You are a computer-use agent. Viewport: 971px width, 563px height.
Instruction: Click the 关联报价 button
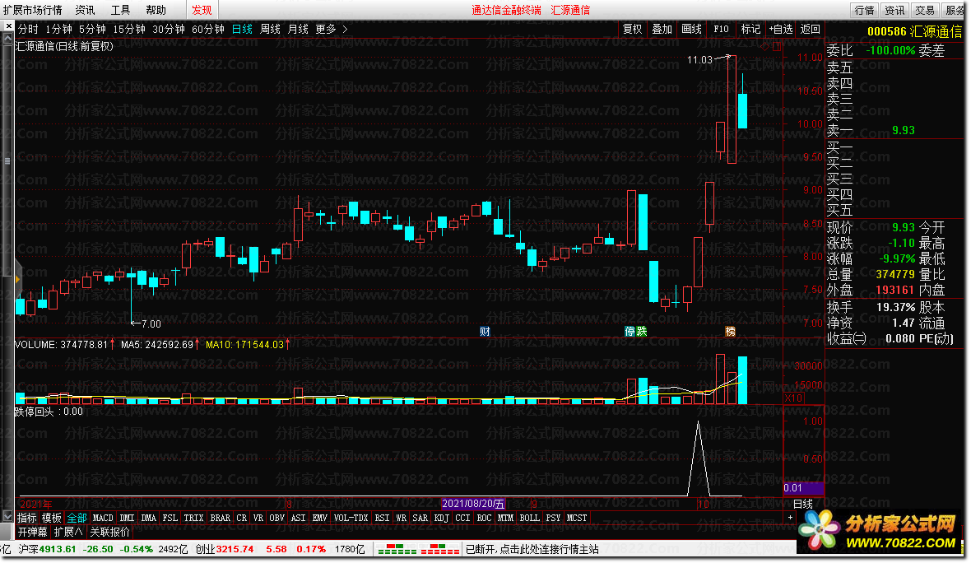coord(109,532)
